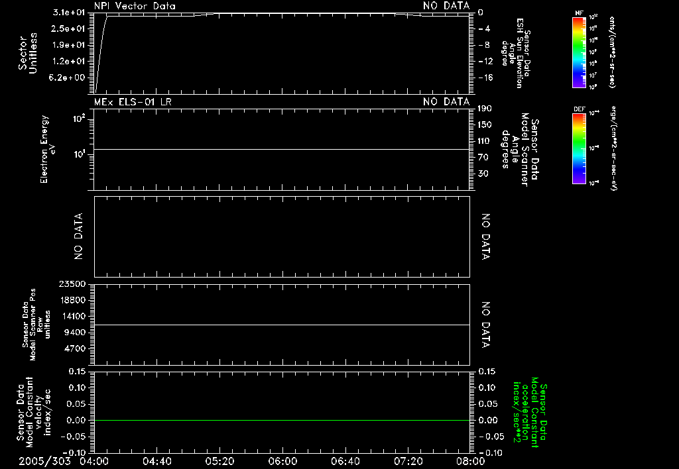Image resolution: width=679 pixels, height=469 pixels.
Task: Click the green 'Model Constant acceleration' axis label
Action: click(x=530, y=412)
